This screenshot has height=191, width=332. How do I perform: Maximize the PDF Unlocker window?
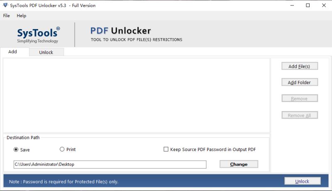tap(308, 5)
